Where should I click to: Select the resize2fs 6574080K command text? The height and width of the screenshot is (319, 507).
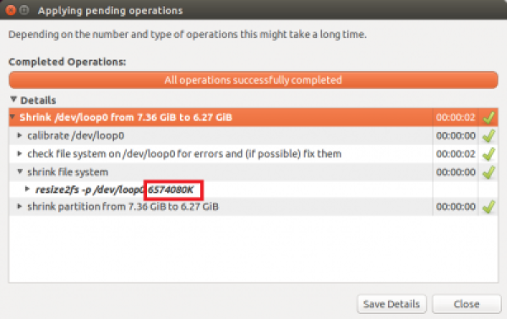114,190
